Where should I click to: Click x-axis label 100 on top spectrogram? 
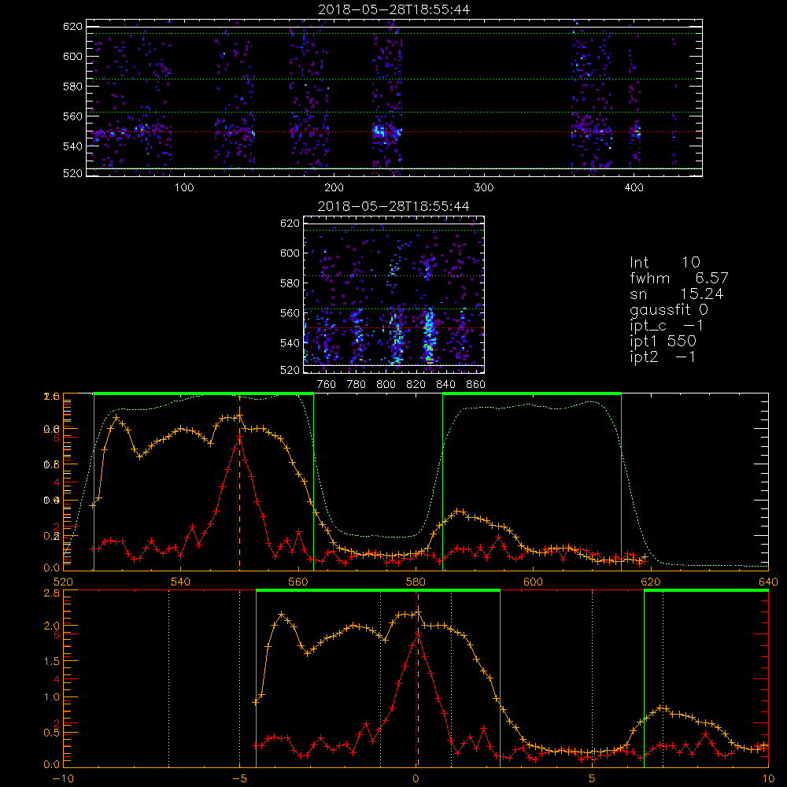click(184, 188)
